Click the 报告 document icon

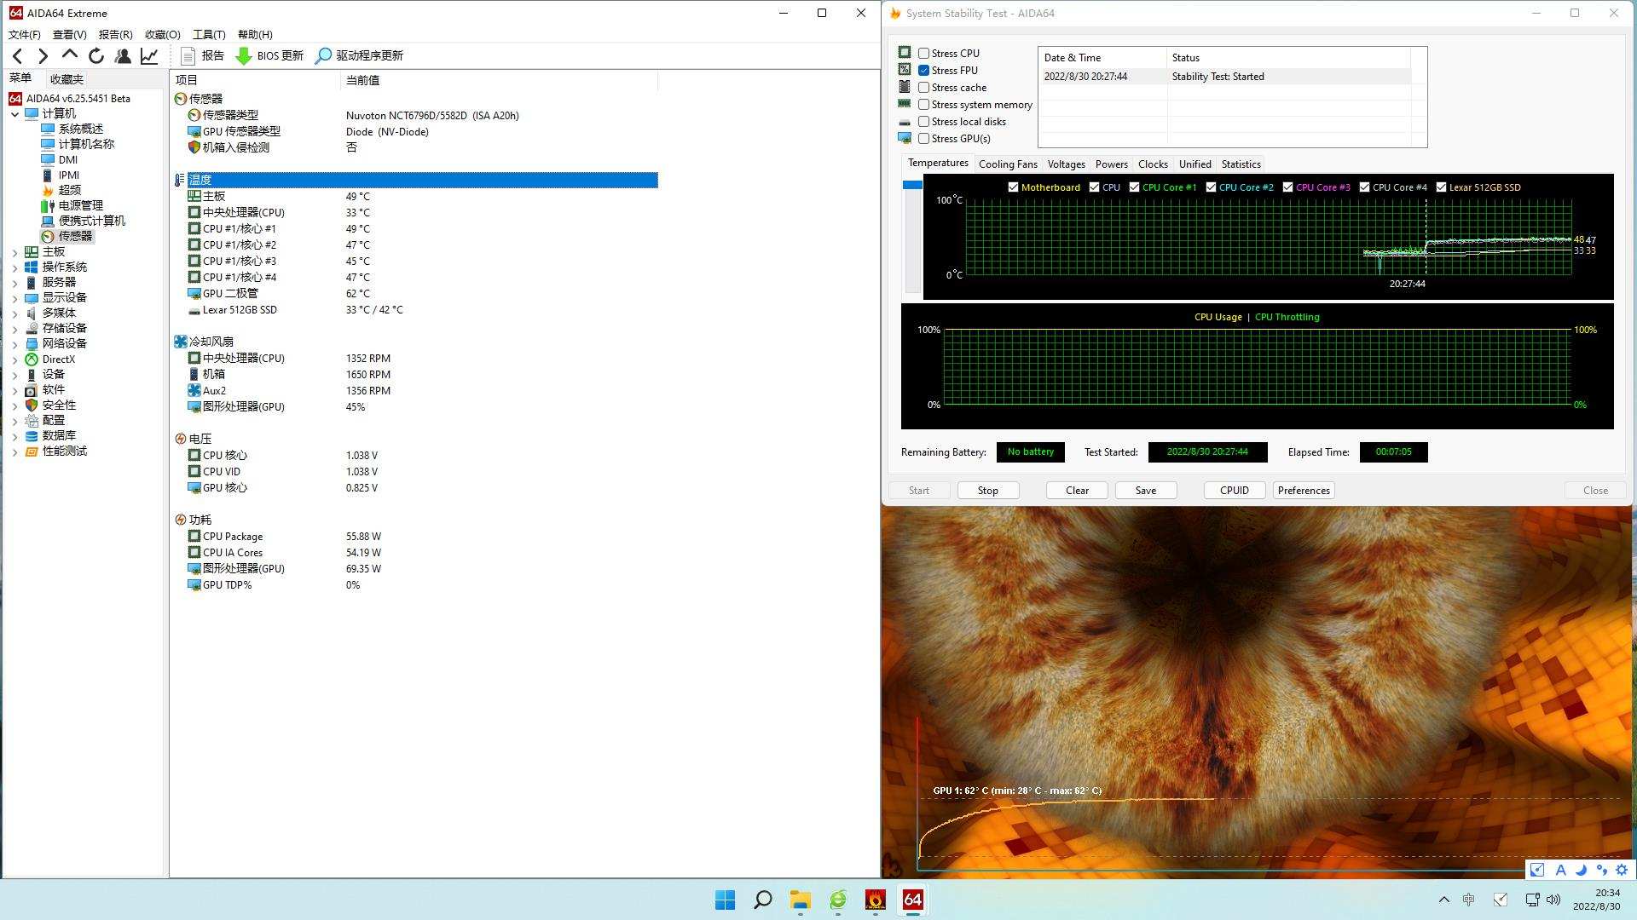(x=188, y=56)
